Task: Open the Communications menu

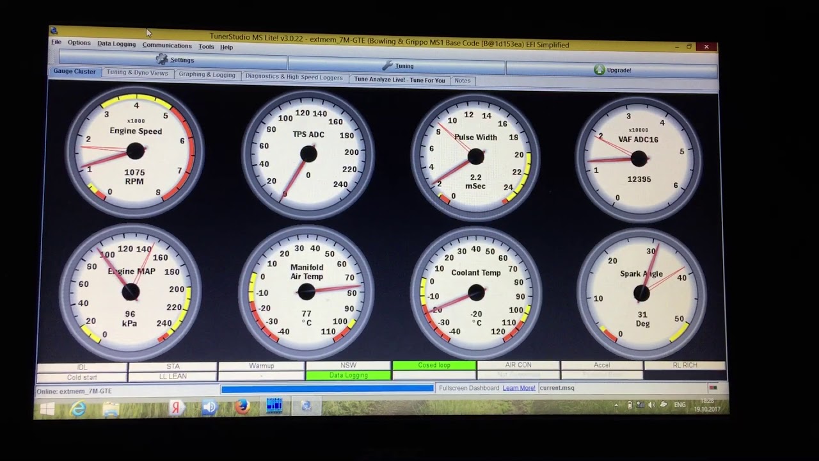Action: [x=167, y=45]
